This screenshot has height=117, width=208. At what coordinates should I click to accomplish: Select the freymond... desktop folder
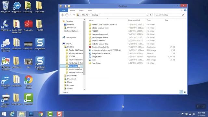click(x=17, y=81)
